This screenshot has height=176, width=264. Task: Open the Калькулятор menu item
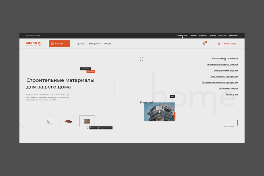95,44
